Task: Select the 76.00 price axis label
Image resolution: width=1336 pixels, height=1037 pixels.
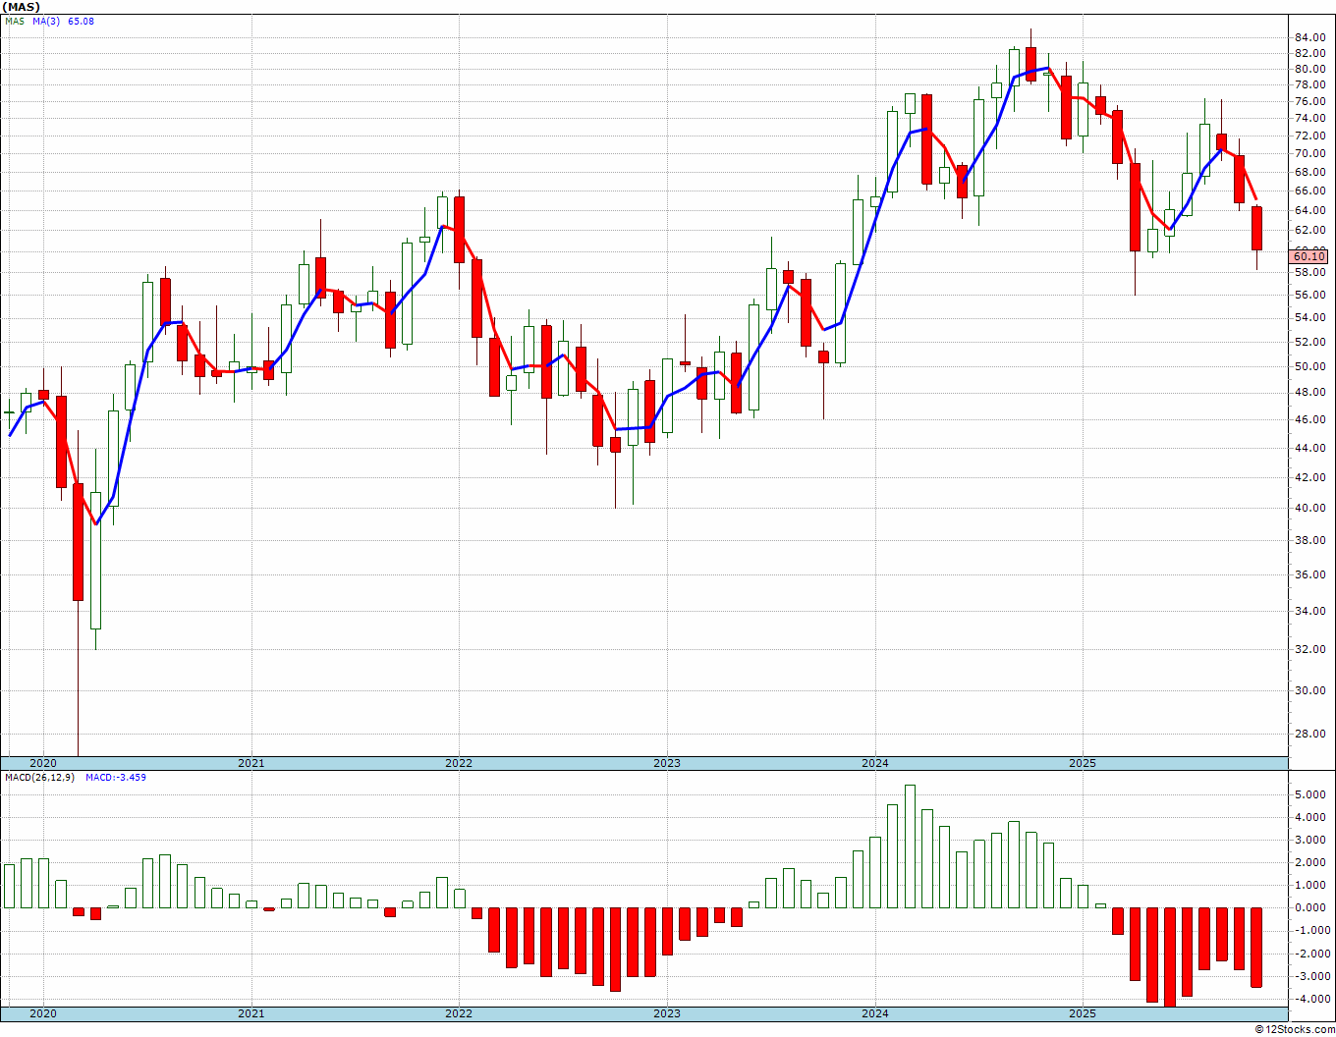Action: pyautogui.click(x=1309, y=102)
